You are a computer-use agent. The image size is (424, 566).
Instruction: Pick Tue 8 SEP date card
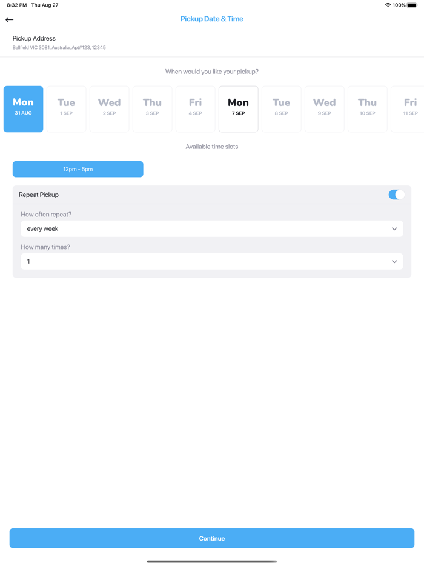[x=282, y=109]
